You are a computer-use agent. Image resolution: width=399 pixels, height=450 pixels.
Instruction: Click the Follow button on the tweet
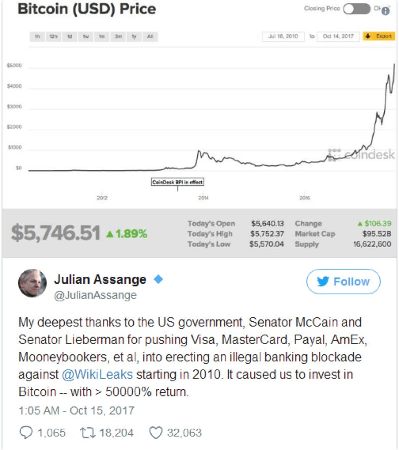(x=343, y=282)
